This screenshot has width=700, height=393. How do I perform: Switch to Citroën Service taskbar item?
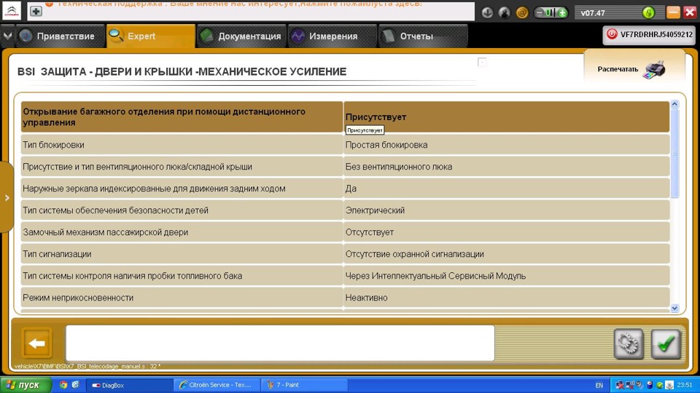click(x=217, y=385)
